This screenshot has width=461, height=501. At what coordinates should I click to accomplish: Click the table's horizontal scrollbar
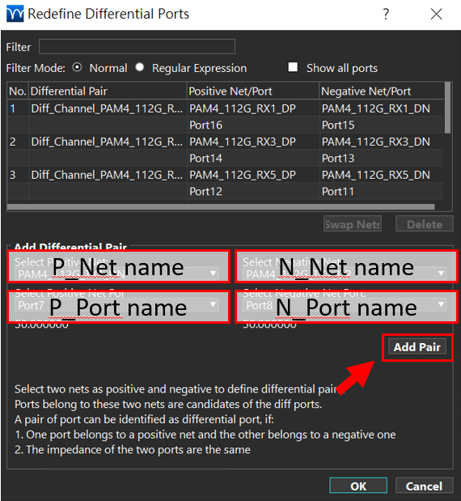pyautogui.click(x=221, y=206)
